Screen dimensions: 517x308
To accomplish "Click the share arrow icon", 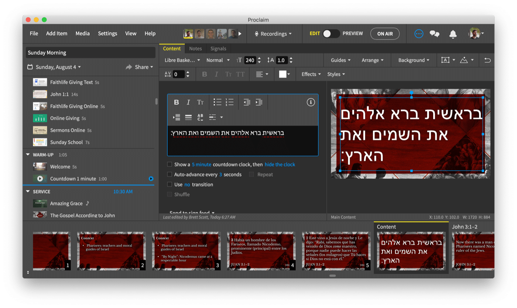I will point(129,67).
